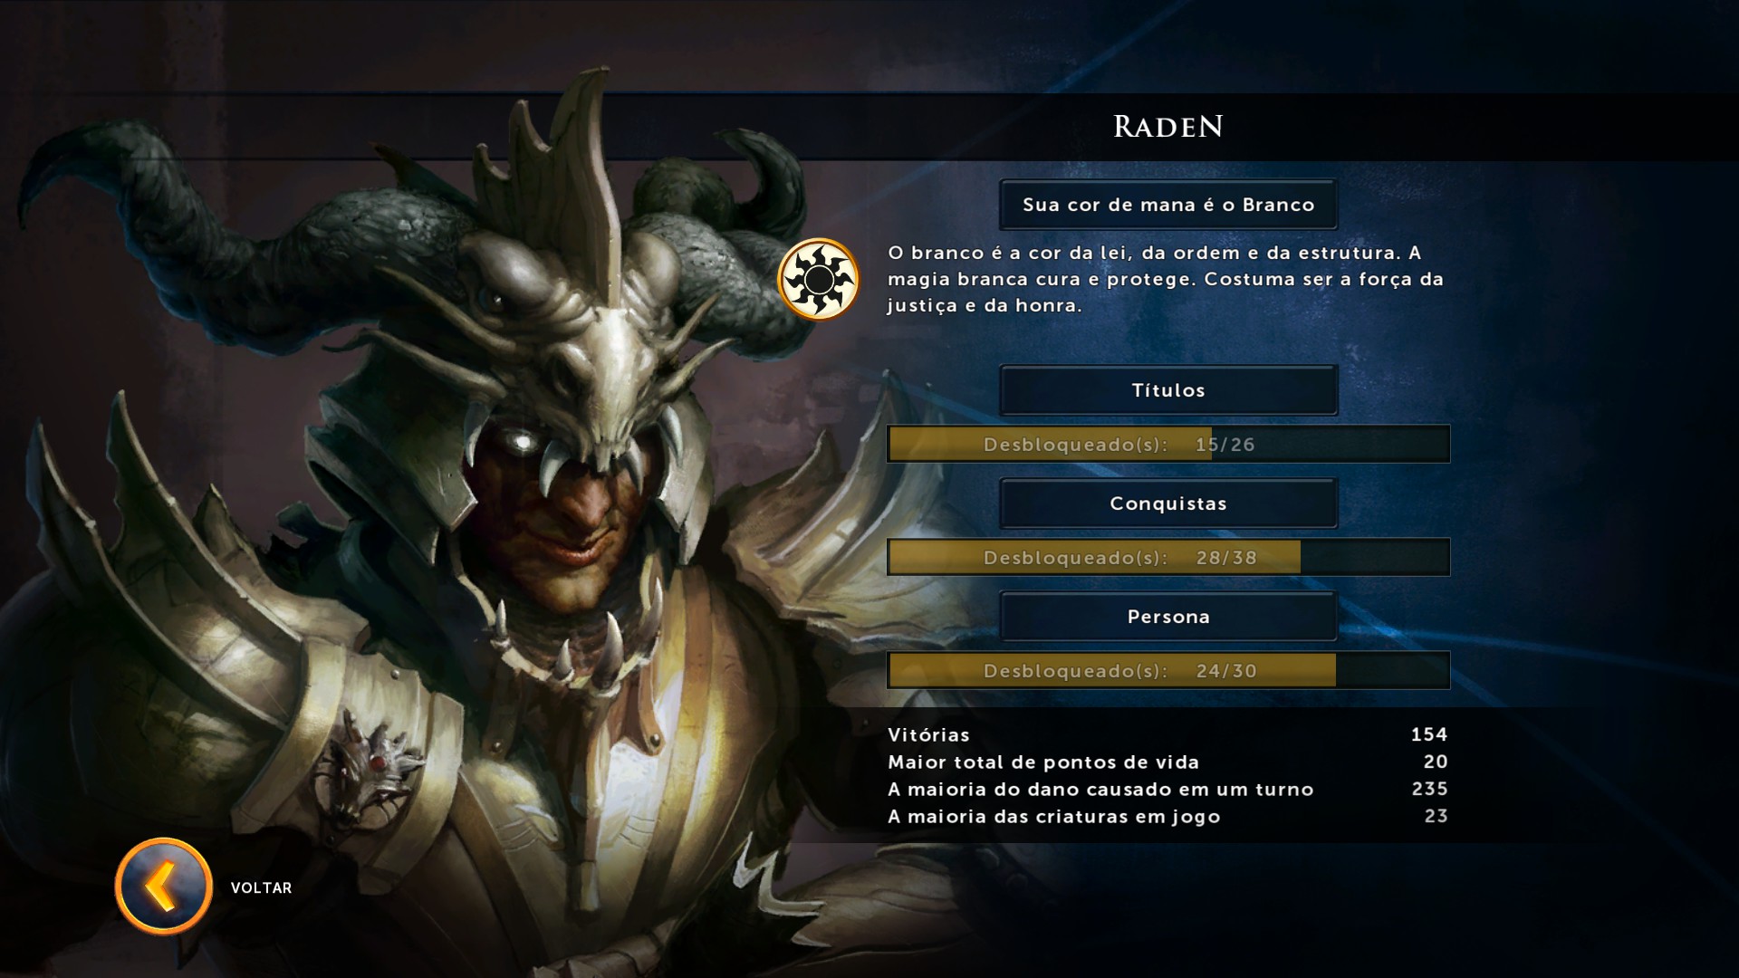Click the white mana description text
Image resolution: width=1739 pixels, height=978 pixels.
coord(1166,279)
